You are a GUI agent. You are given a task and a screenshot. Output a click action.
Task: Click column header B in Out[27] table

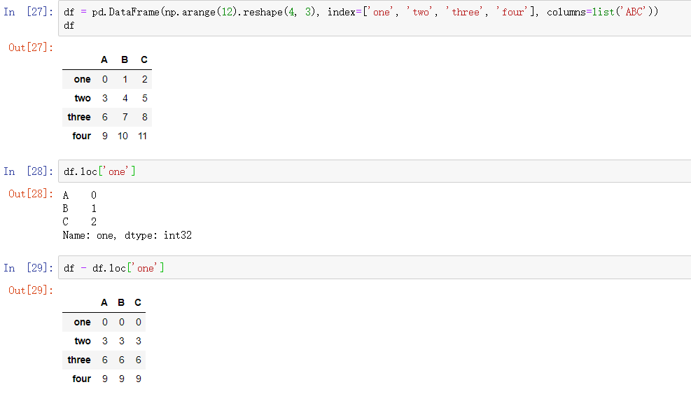coord(125,59)
